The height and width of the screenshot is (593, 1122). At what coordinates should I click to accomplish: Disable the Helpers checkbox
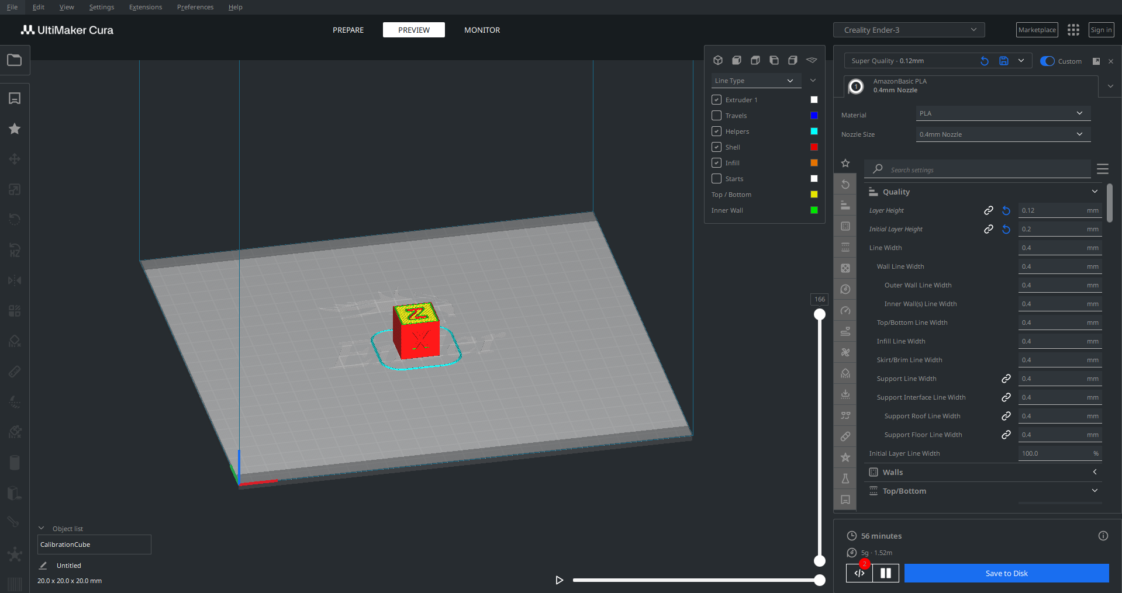pos(716,131)
